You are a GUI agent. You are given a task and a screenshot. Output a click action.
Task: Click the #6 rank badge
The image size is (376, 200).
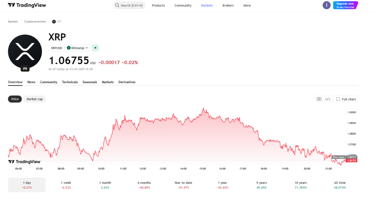pos(25,68)
